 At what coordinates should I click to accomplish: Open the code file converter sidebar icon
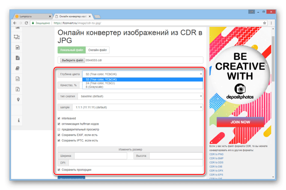18,79
